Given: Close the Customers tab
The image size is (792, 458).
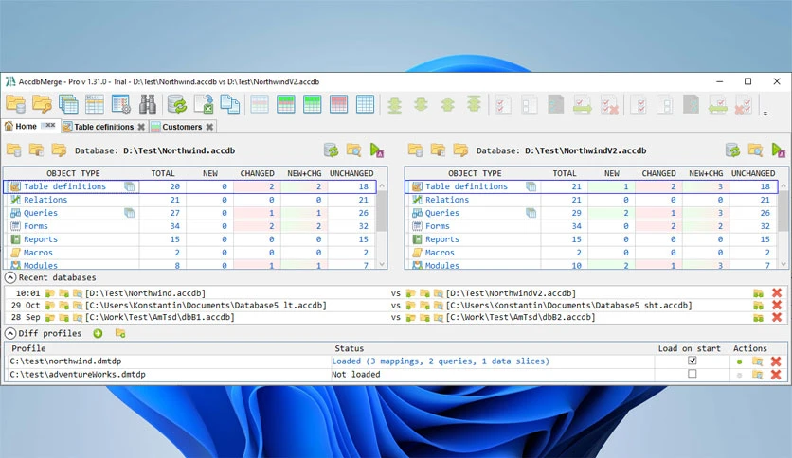Looking at the screenshot, I should coord(209,127).
